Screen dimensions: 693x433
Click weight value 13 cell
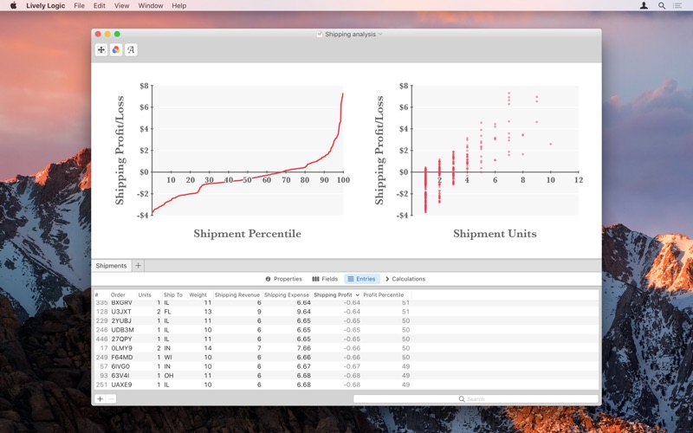click(208, 312)
